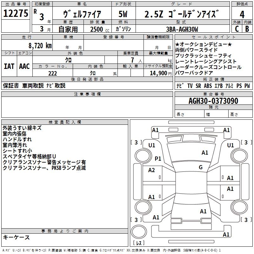The image size is (254, 254).
Task: Click the chassis number AGH30-0373090
Action: (x=213, y=101)
